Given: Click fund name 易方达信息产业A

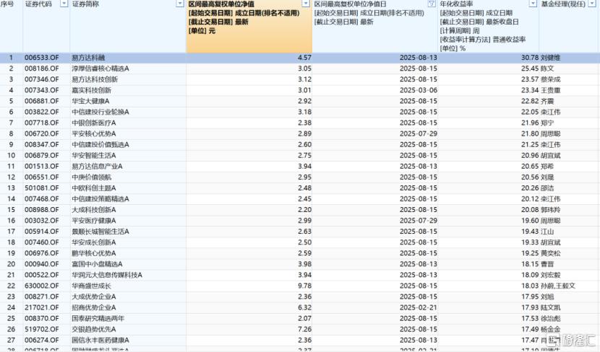Looking at the screenshot, I should point(97,167).
